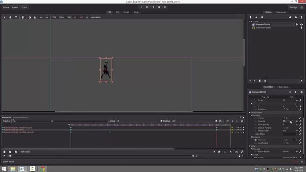Choose the Rotate tool in canvas toolbar
This screenshot has height=172, width=306.
16,17
